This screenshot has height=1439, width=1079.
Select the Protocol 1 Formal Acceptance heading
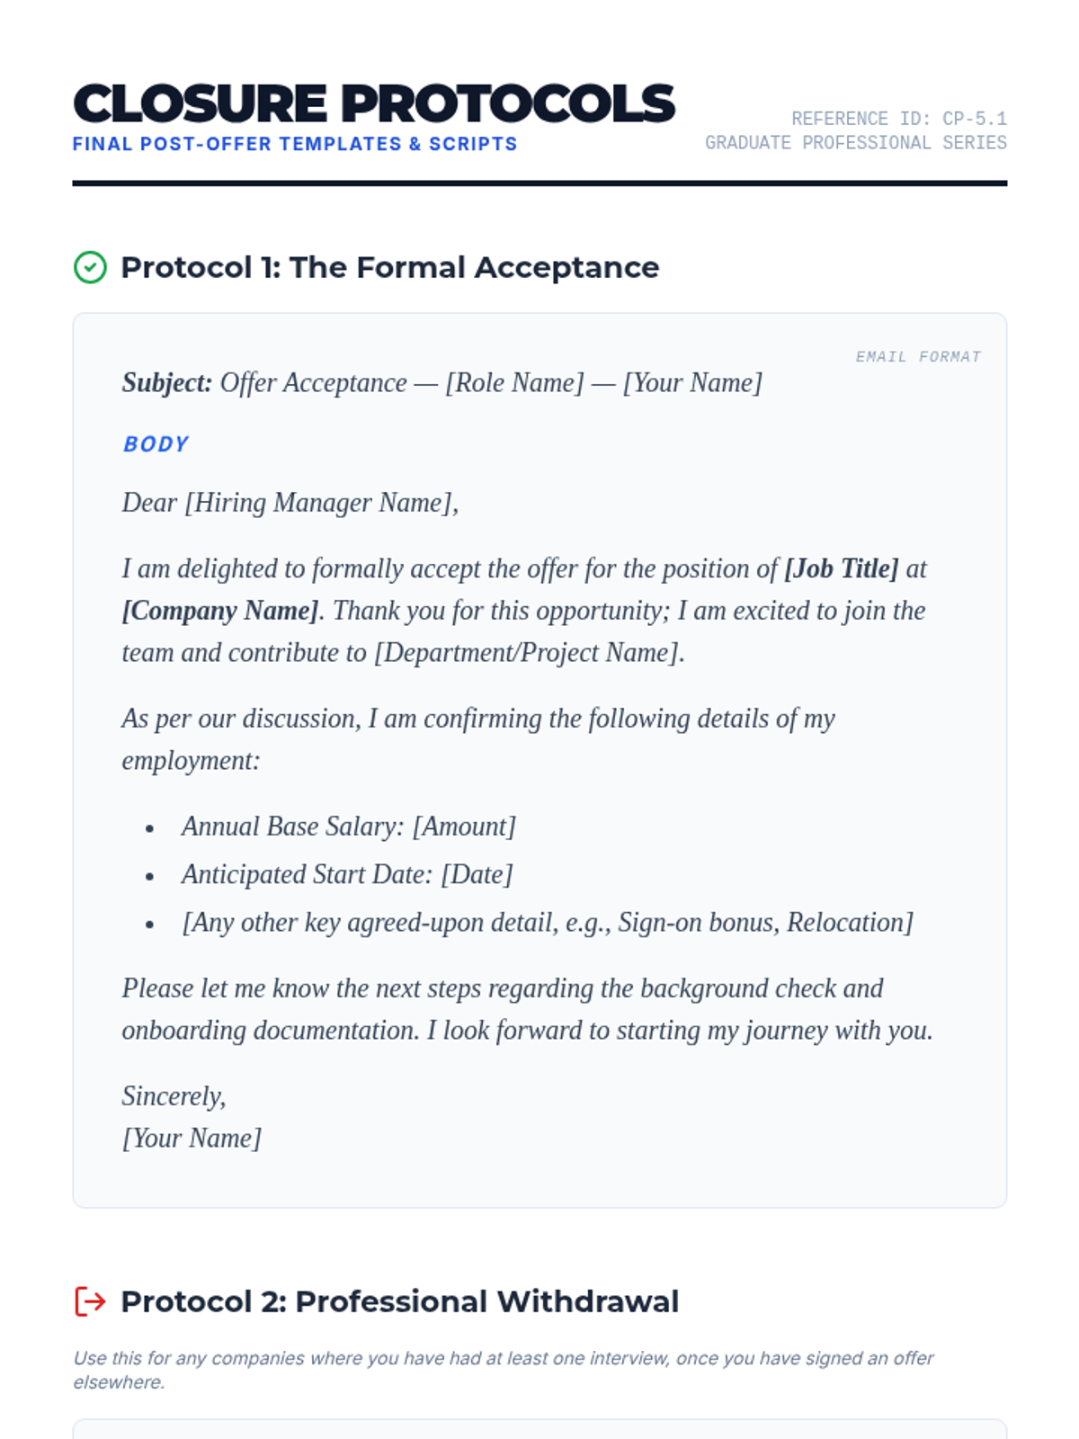pyautogui.click(x=389, y=267)
